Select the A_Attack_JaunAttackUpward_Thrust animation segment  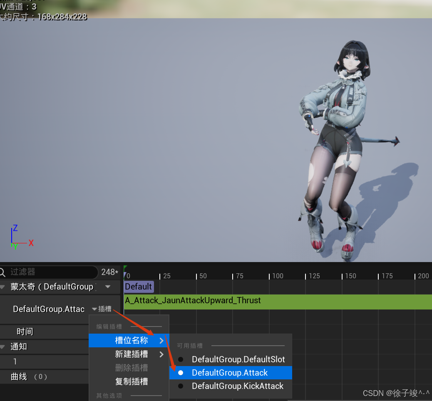coord(278,302)
